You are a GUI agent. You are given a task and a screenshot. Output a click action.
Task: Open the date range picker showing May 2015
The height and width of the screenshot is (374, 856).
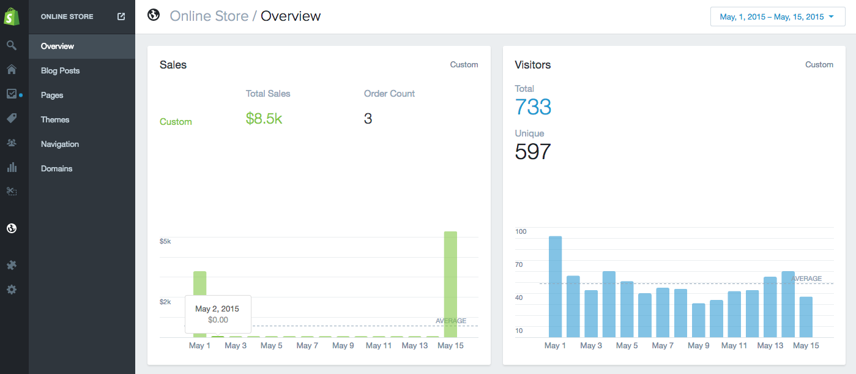tap(776, 16)
